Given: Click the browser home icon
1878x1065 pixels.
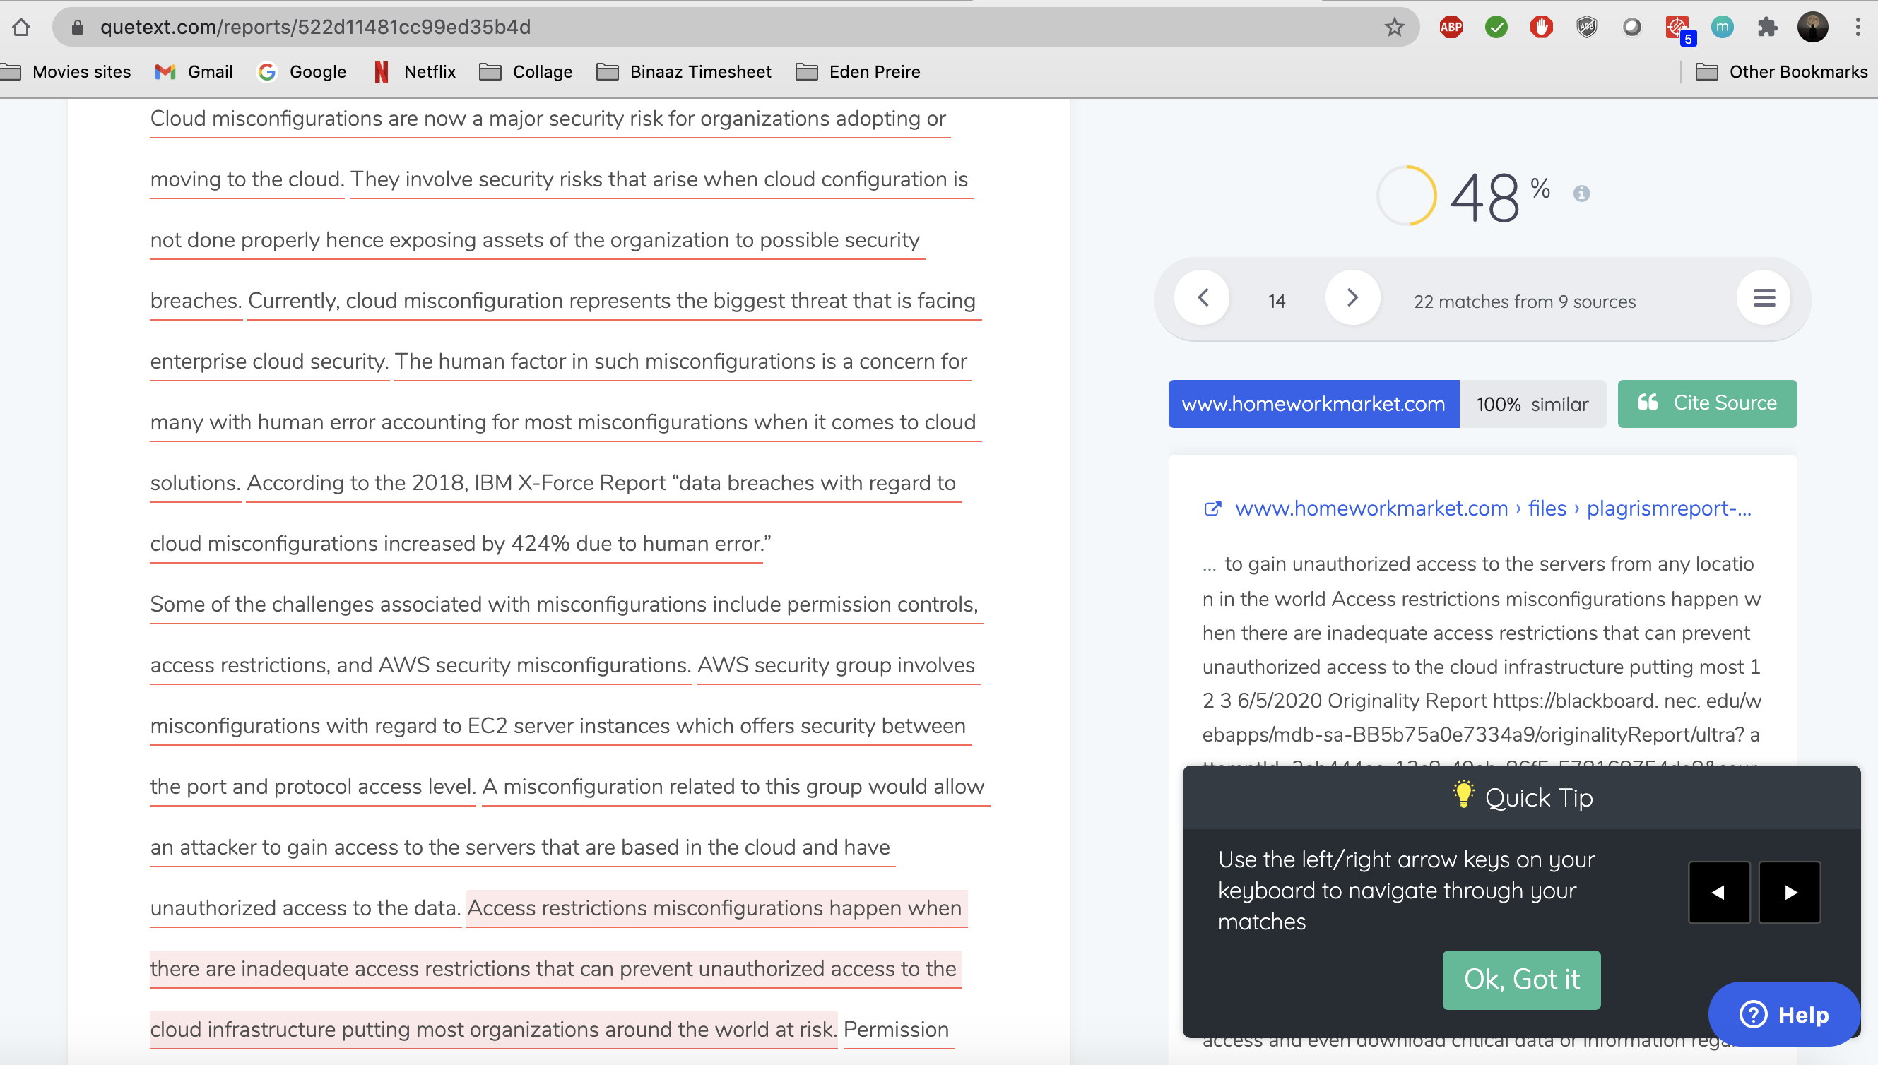Looking at the screenshot, I should coord(21,27).
